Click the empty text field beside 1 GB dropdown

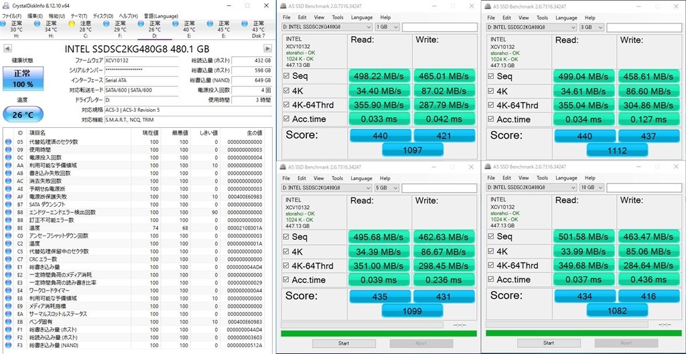click(x=439, y=27)
